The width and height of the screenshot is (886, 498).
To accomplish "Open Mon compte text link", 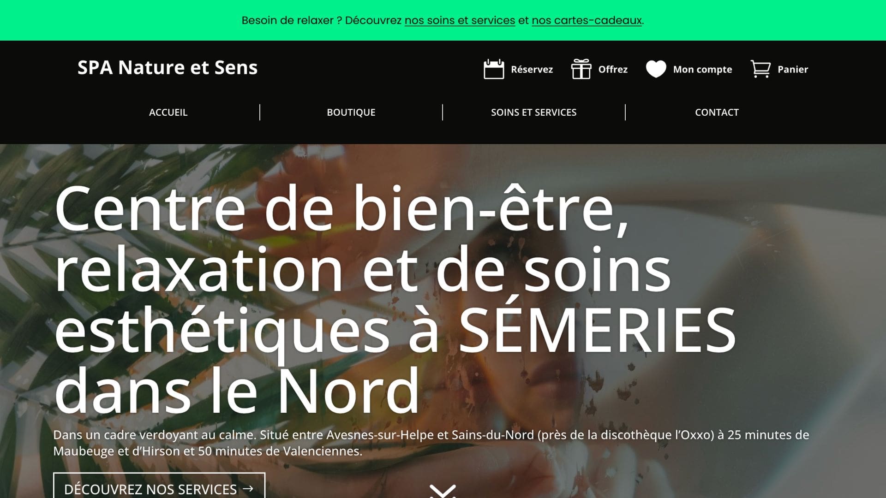I will [702, 69].
